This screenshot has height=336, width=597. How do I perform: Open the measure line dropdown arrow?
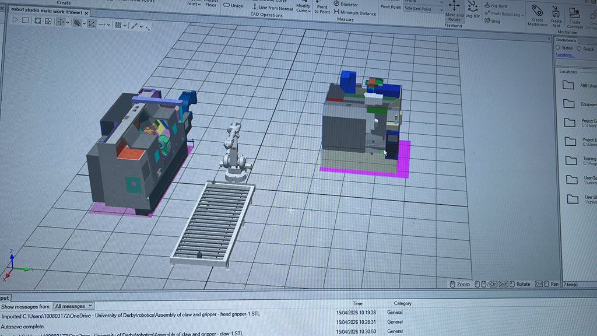pyautogui.click(x=141, y=27)
